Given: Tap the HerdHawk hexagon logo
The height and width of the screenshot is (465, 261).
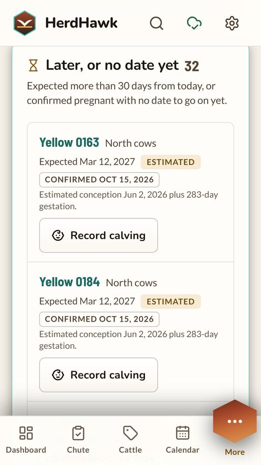Looking at the screenshot, I should [x=25, y=23].
